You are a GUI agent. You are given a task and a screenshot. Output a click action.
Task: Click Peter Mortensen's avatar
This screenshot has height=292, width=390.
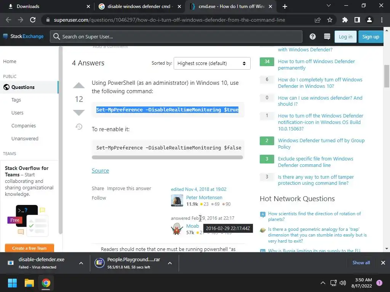(x=177, y=200)
